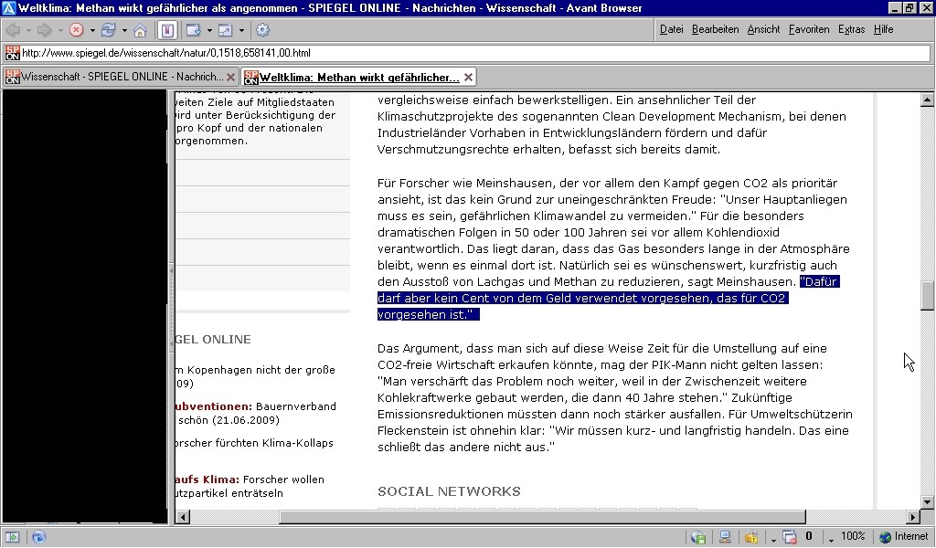Open the Extras menu
This screenshot has width=936, height=548.
coord(850,29)
